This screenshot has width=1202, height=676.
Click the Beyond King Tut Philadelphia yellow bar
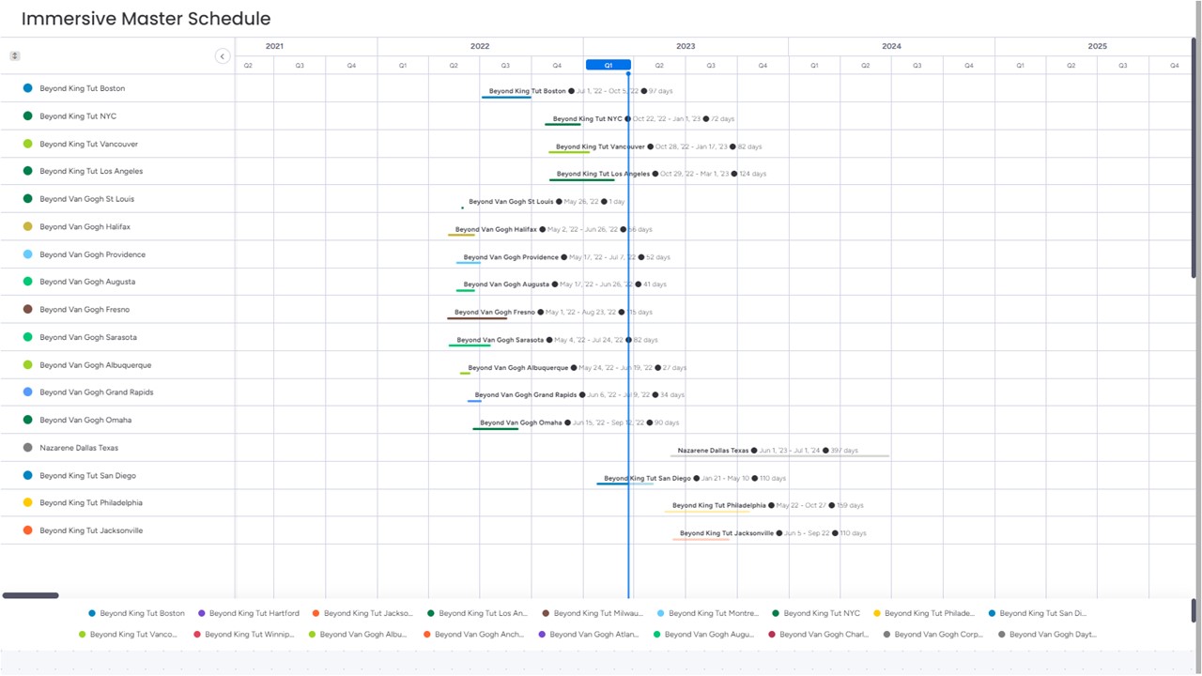point(707,512)
